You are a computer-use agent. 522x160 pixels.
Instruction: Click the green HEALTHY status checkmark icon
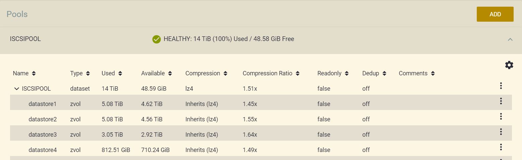(x=156, y=39)
